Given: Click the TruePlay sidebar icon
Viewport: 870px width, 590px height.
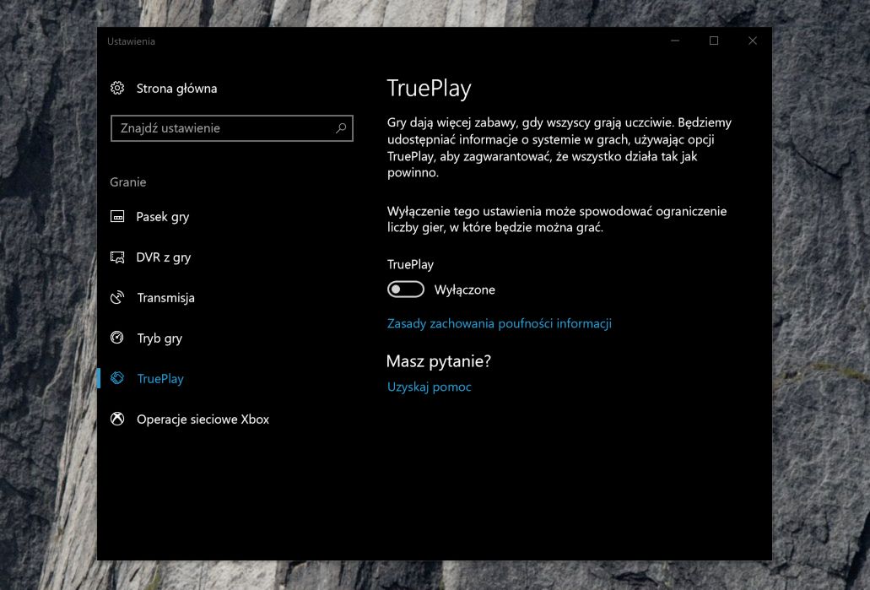Looking at the screenshot, I should [x=117, y=378].
